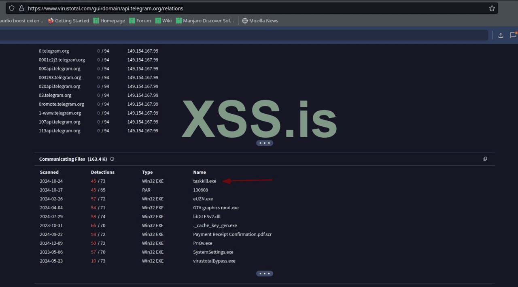Open the eUZN.exe file entry
This screenshot has width=518, height=287.
pyautogui.click(x=203, y=199)
